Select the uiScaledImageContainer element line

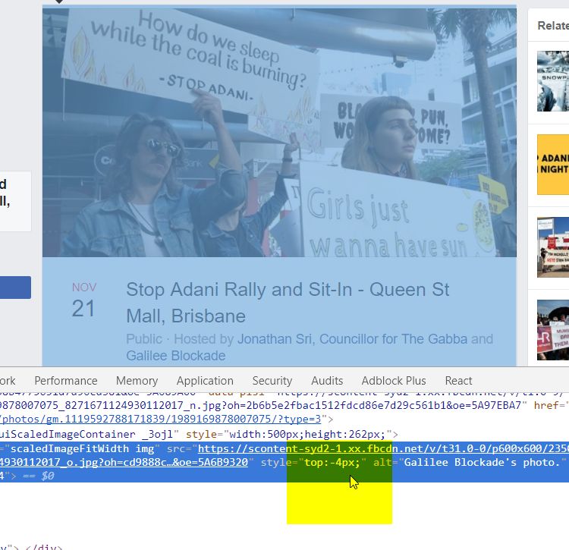point(199,434)
